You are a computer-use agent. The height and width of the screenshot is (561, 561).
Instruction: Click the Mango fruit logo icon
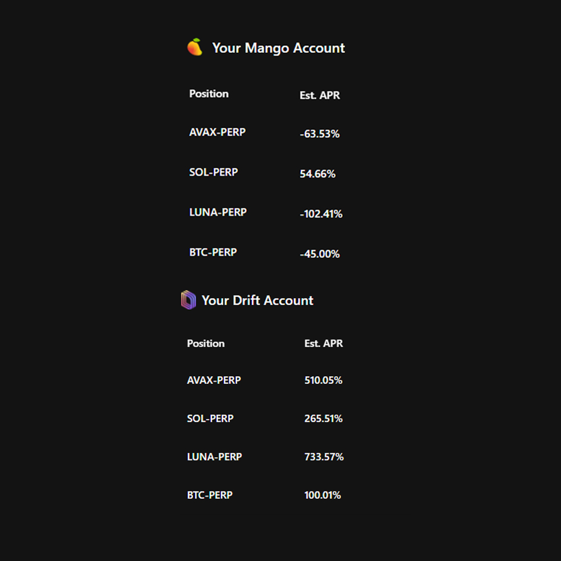tap(195, 47)
